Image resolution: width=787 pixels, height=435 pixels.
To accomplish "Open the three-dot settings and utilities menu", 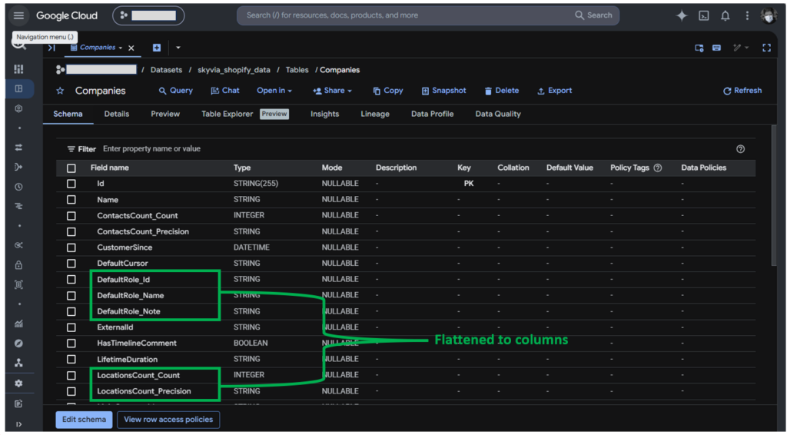I will 747,15.
